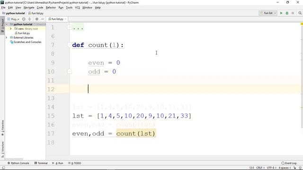
Task: Change UTF-8 file encoding
Action: click(x=271, y=168)
